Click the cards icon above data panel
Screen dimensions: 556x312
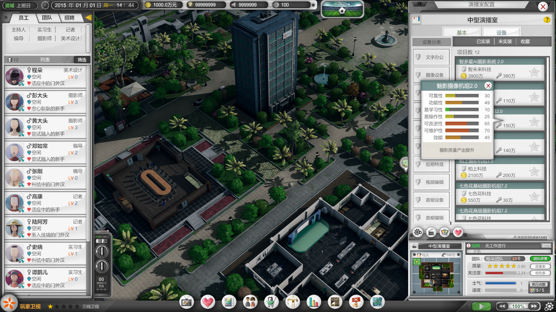pos(445,232)
